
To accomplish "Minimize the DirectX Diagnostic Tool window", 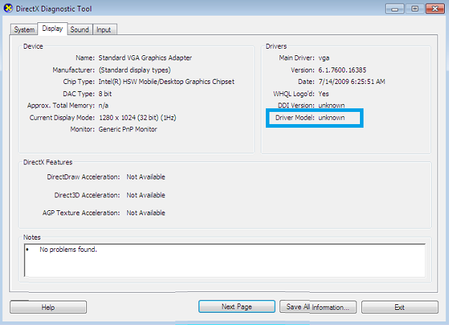I will point(394,9).
